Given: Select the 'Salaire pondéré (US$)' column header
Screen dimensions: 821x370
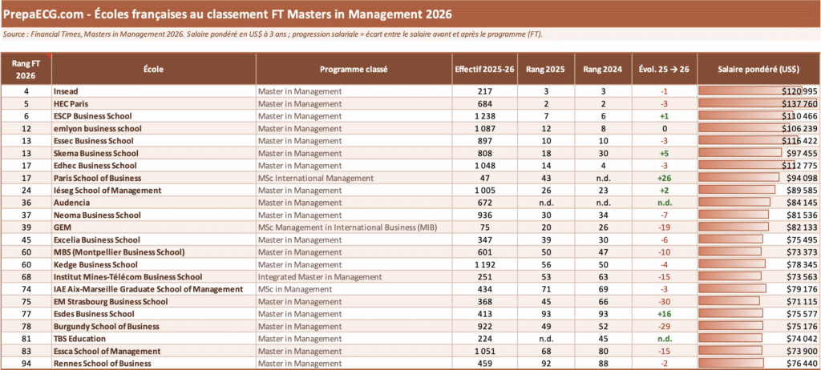Looking at the screenshot, I should (x=758, y=69).
